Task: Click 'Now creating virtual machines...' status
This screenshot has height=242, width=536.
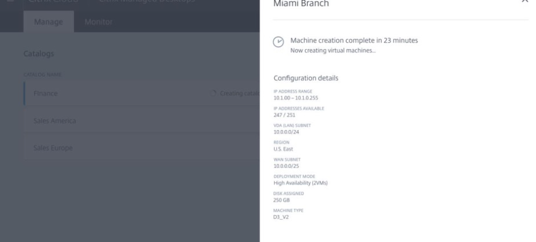Action: (333, 51)
